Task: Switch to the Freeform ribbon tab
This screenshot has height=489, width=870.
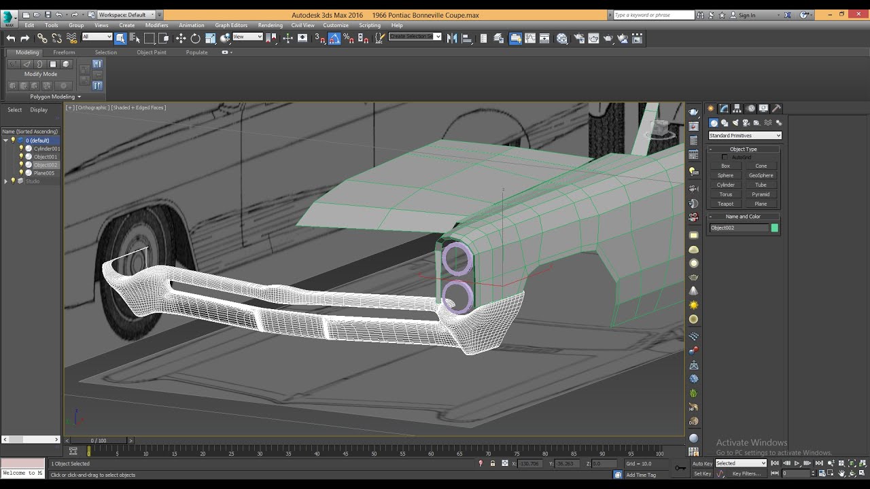Action: 64,52
